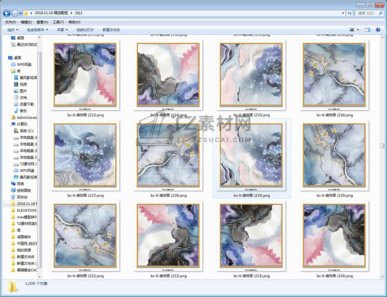Open the 组织 dropdown

(13, 30)
